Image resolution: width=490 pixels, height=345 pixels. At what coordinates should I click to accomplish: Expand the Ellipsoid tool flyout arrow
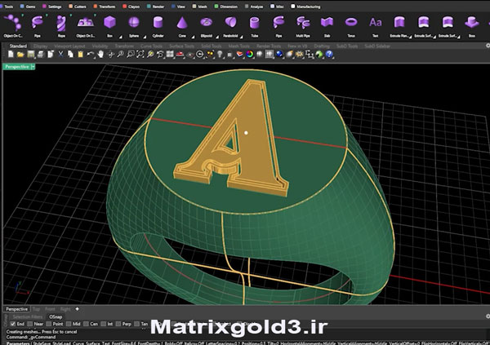pyautogui.click(x=217, y=38)
